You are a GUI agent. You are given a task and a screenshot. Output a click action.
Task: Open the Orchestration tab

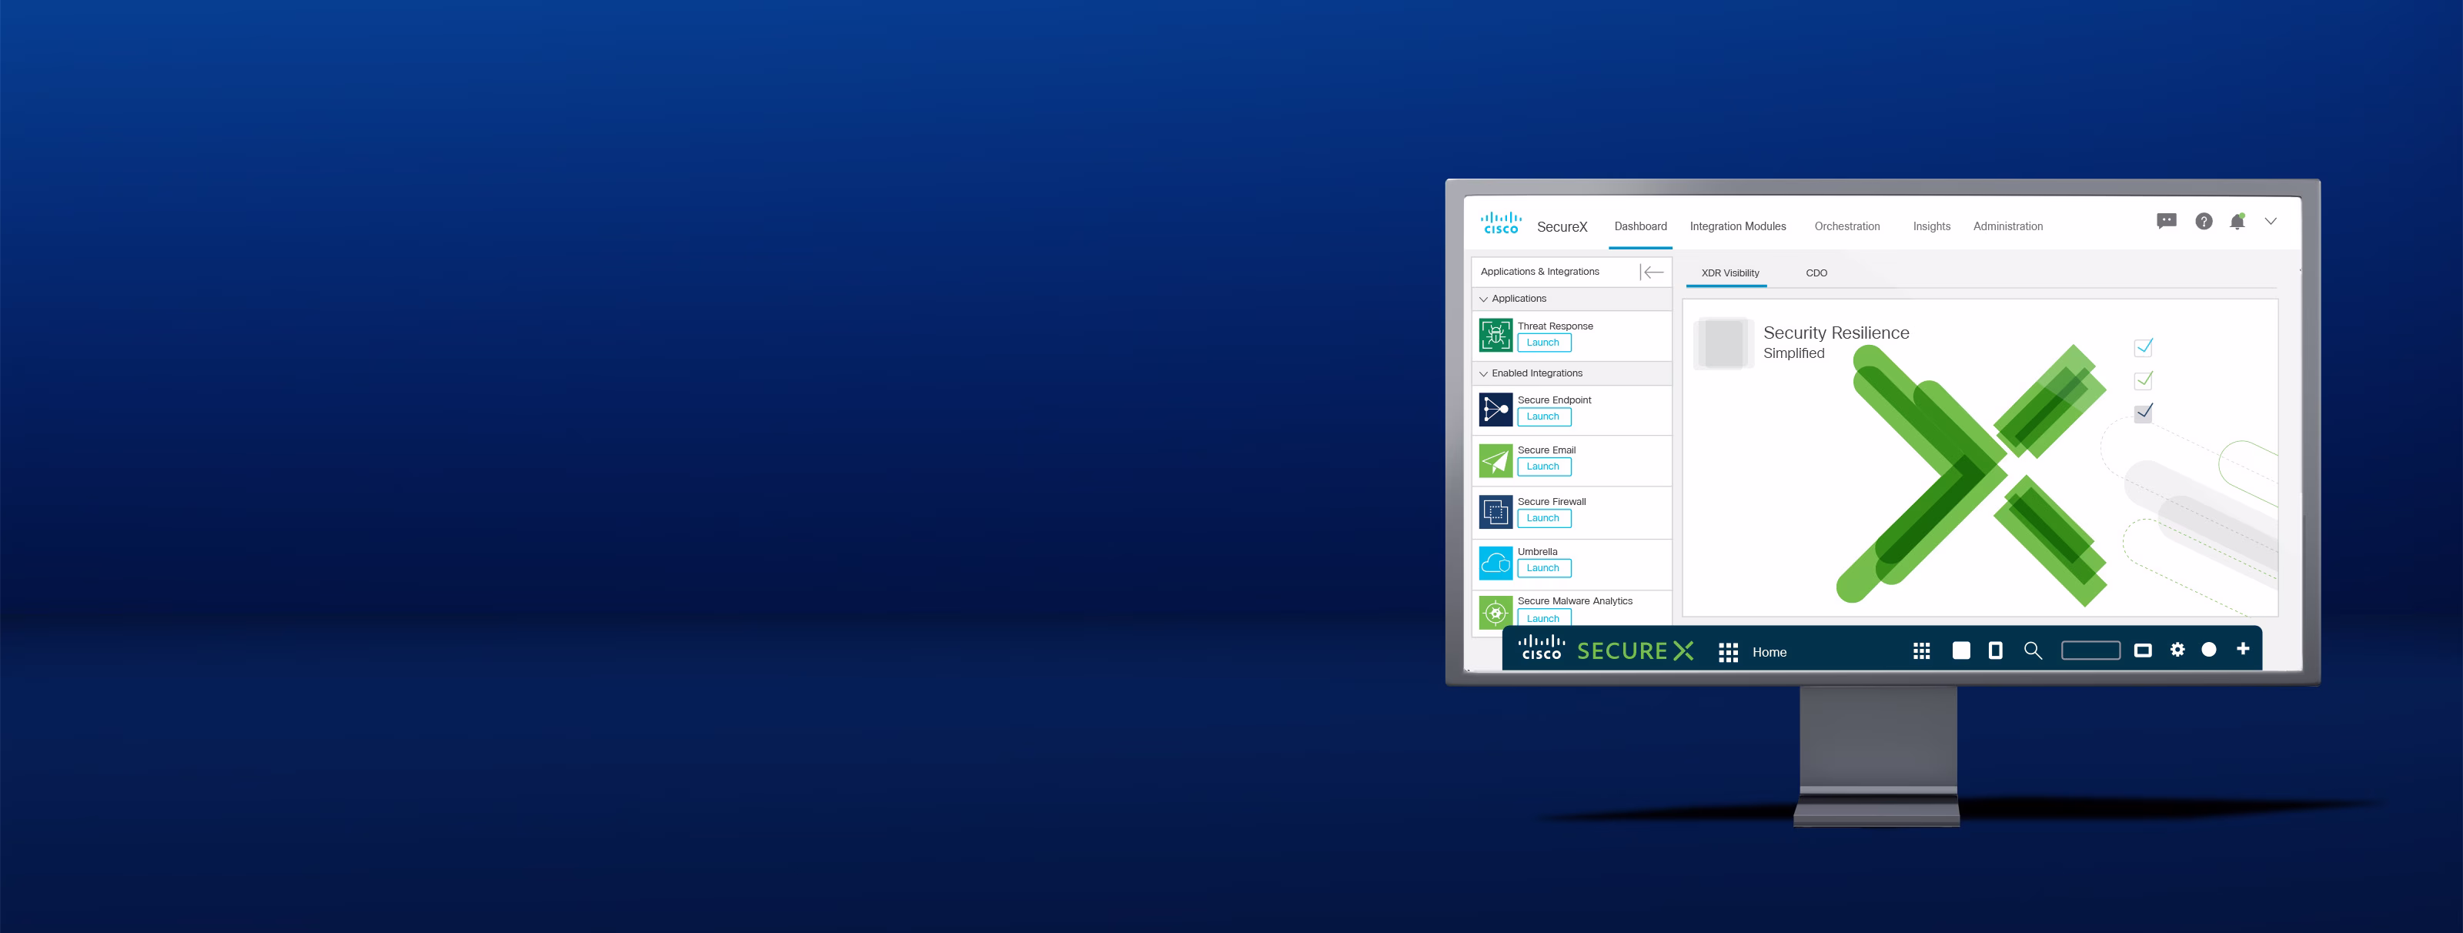[x=1847, y=226]
